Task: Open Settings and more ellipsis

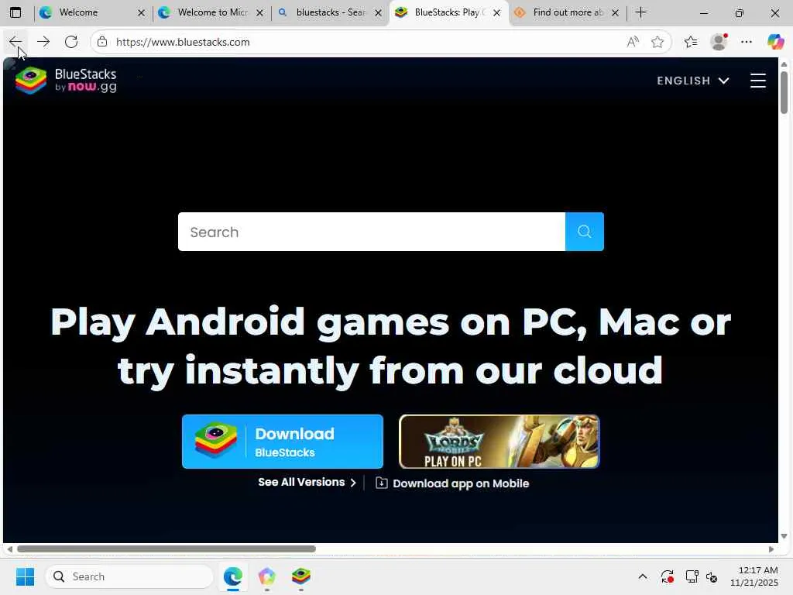Action: [x=747, y=42]
